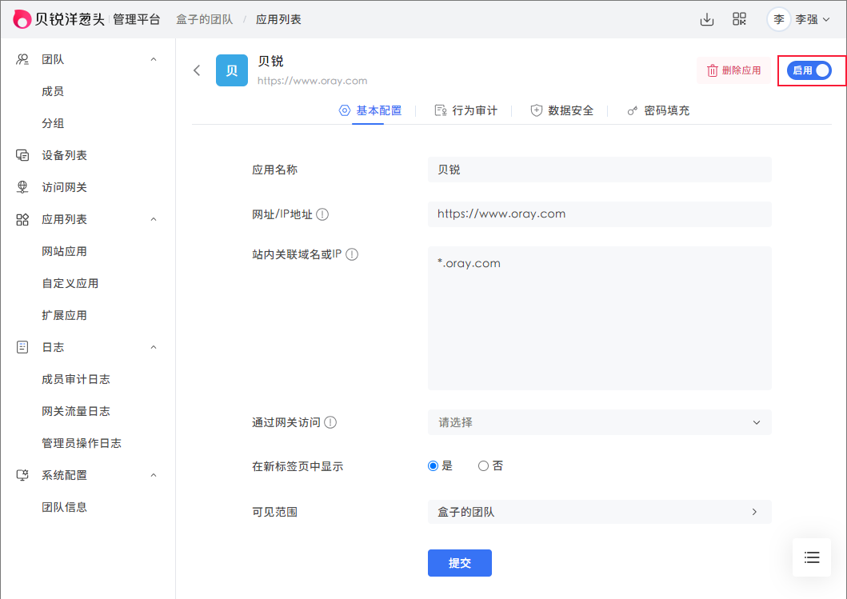The width and height of the screenshot is (847, 599).
Task: Click the 密码填充 key icon
Action: tap(632, 110)
